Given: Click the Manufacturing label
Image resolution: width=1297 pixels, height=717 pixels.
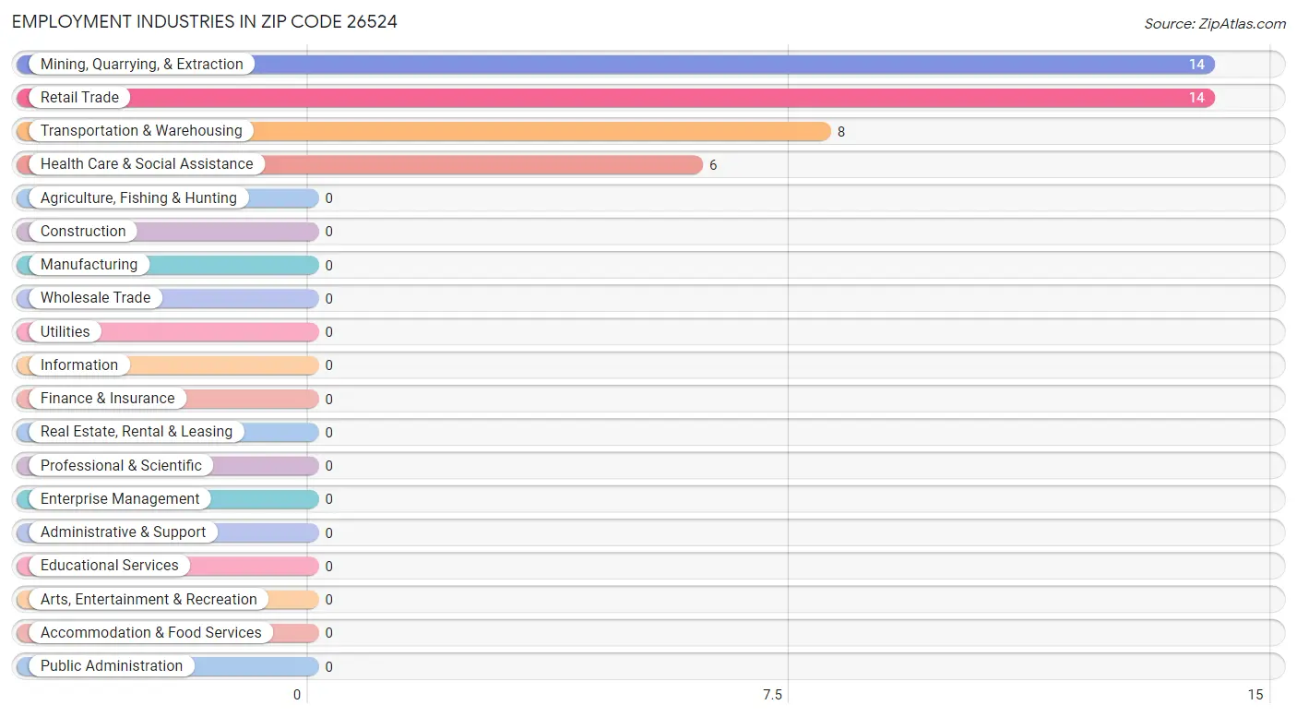Looking at the screenshot, I should point(89,265).
